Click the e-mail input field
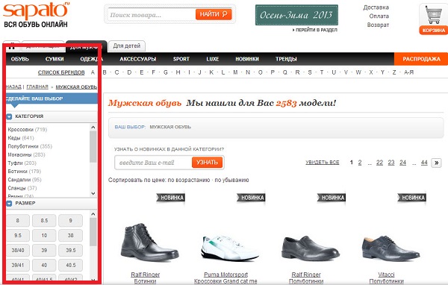448x285 pixels. [x=153, y=163]
